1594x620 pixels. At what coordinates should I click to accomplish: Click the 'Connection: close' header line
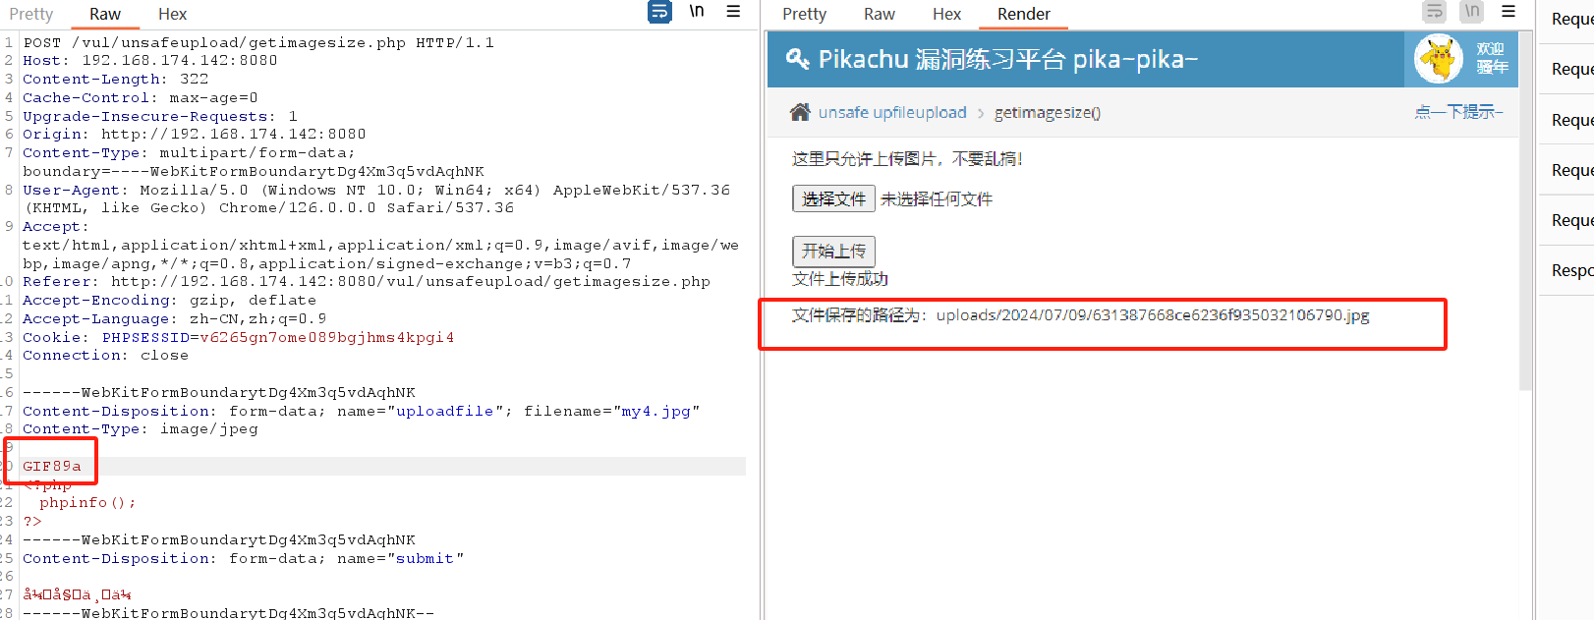(x=106, y=356)
